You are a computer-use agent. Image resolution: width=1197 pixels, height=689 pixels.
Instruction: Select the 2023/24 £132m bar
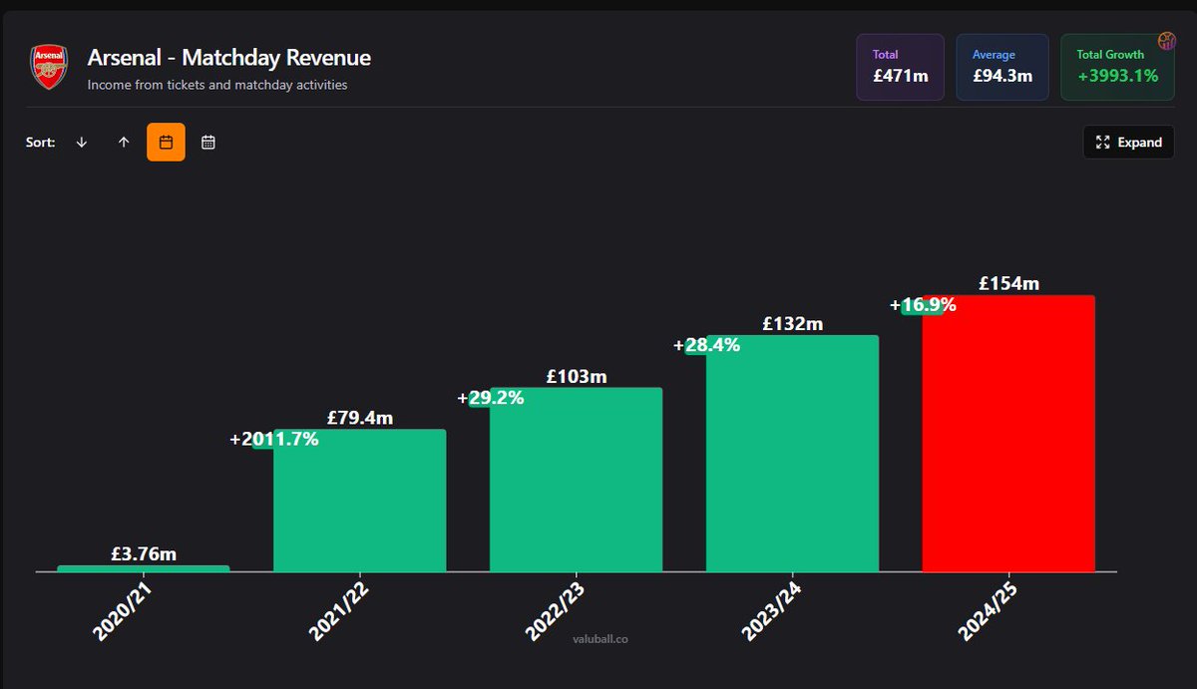792,454
